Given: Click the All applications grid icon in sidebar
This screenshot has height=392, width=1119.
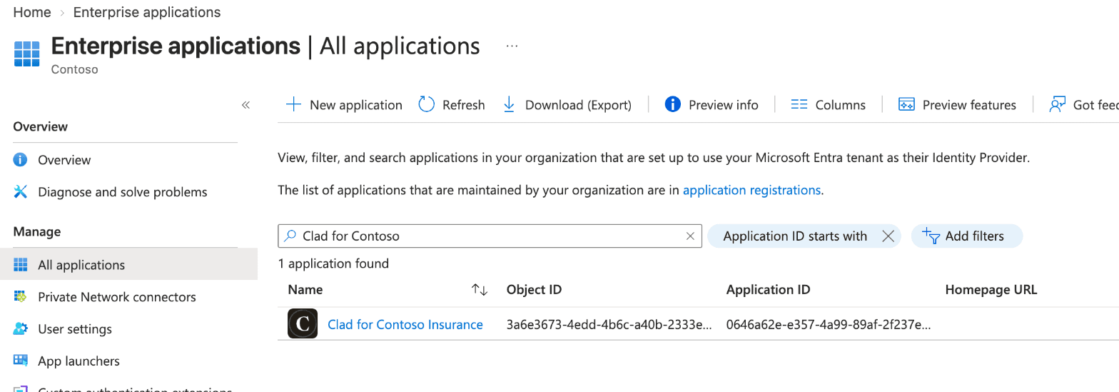Looking at the screenshot, I should [x=21, y=265].
